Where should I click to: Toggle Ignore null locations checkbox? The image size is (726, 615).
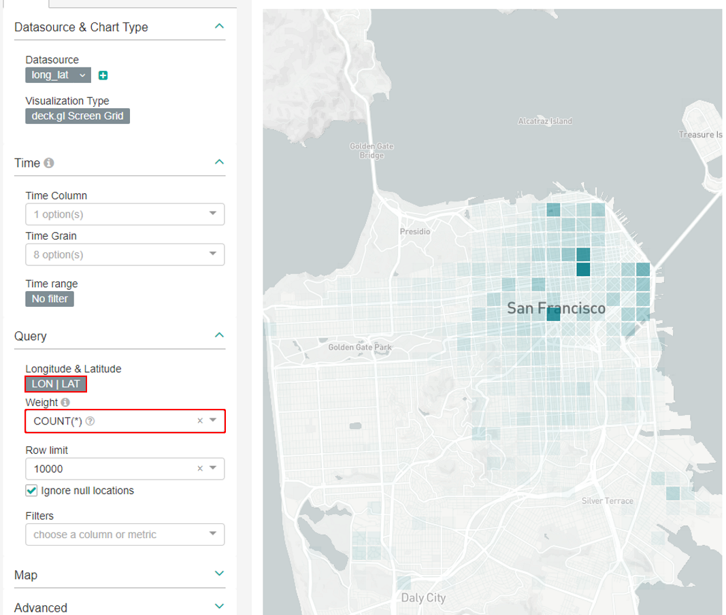tap(31, 491)
